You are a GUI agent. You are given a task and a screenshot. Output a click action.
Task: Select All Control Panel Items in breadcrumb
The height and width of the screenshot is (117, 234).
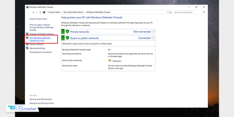tap(74, 12)
